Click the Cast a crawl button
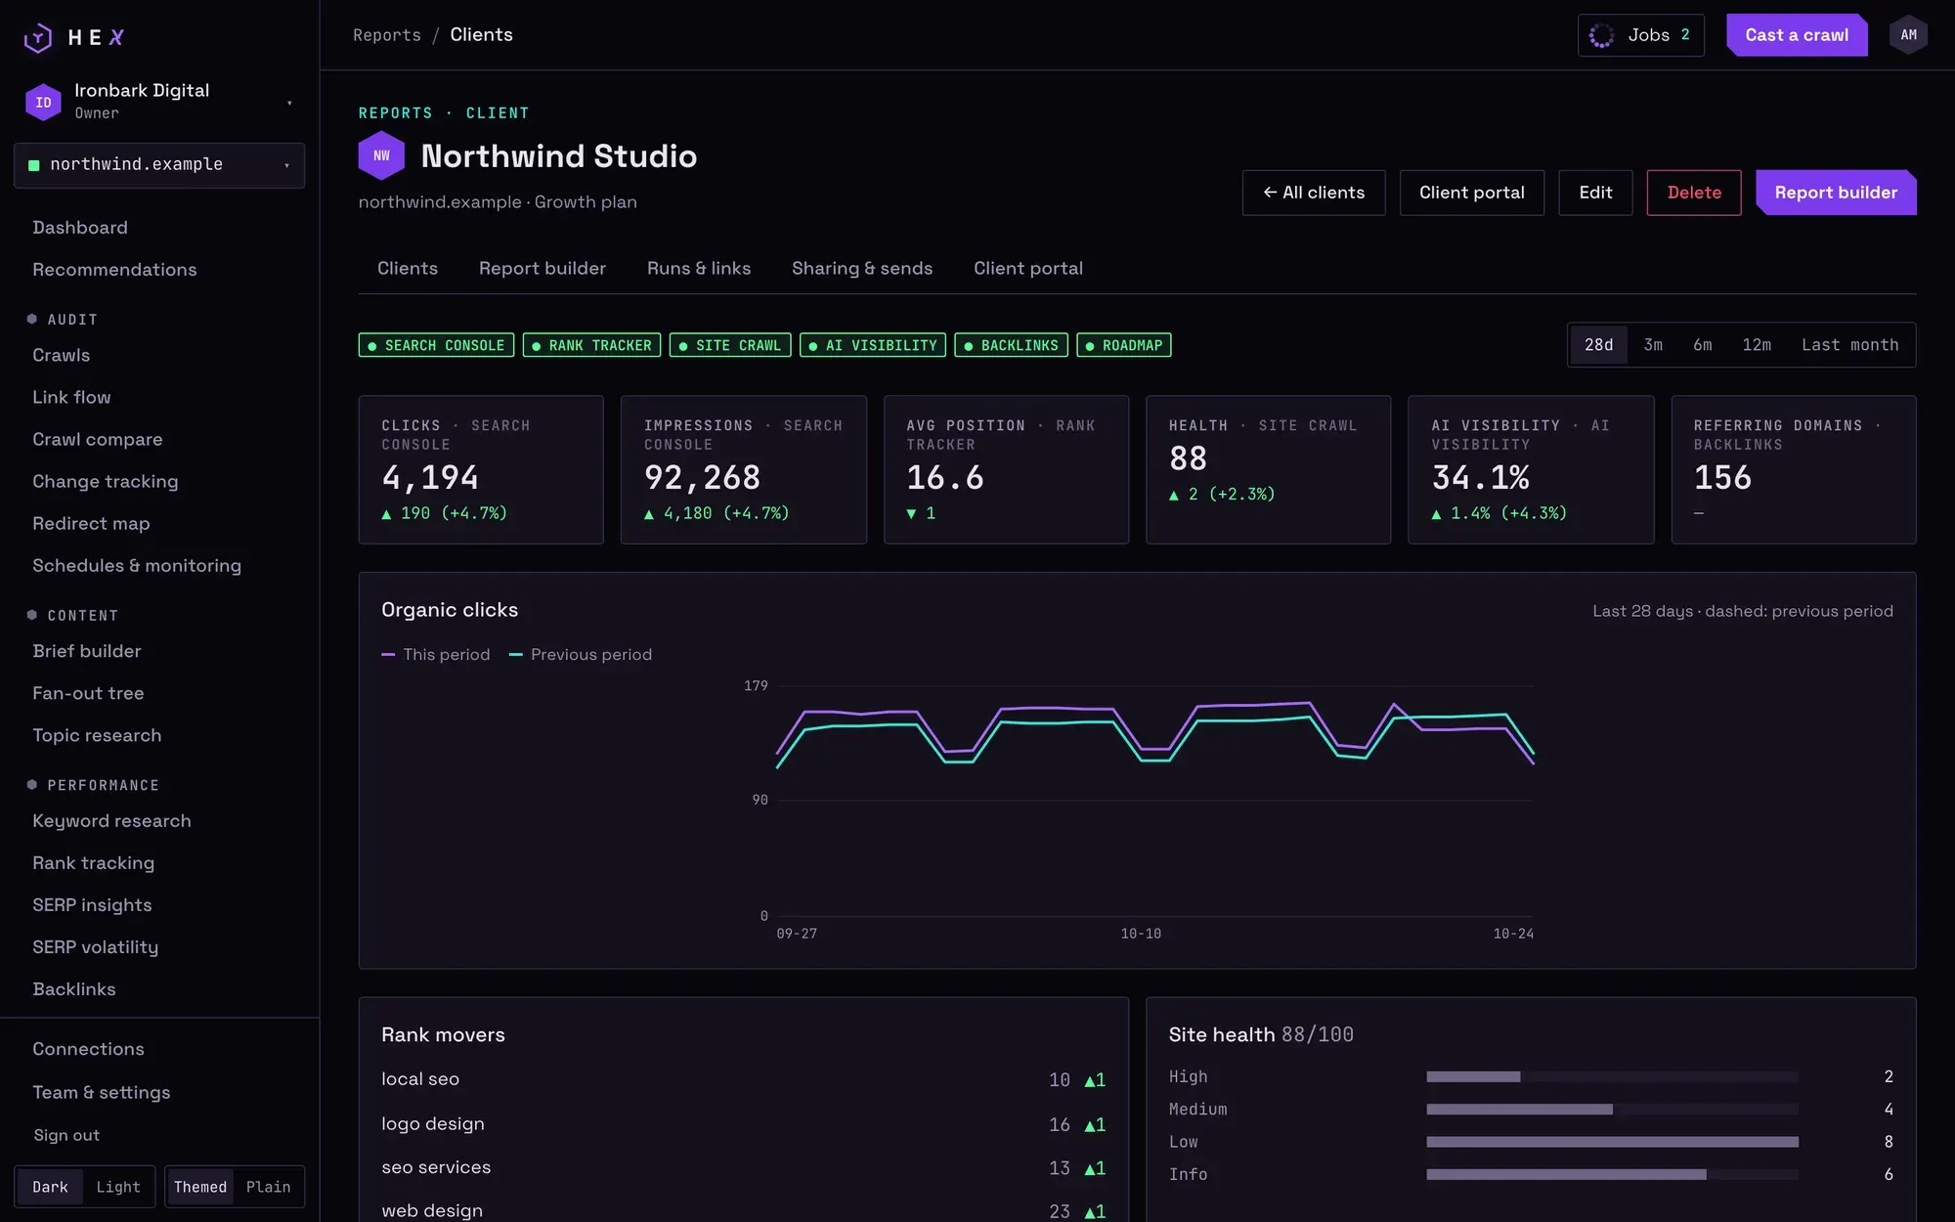 click(1797, 35)
